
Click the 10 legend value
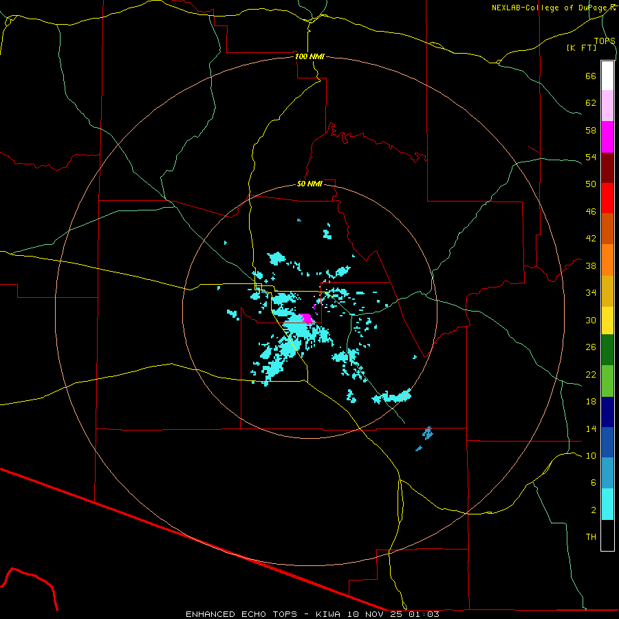point(591,455)
